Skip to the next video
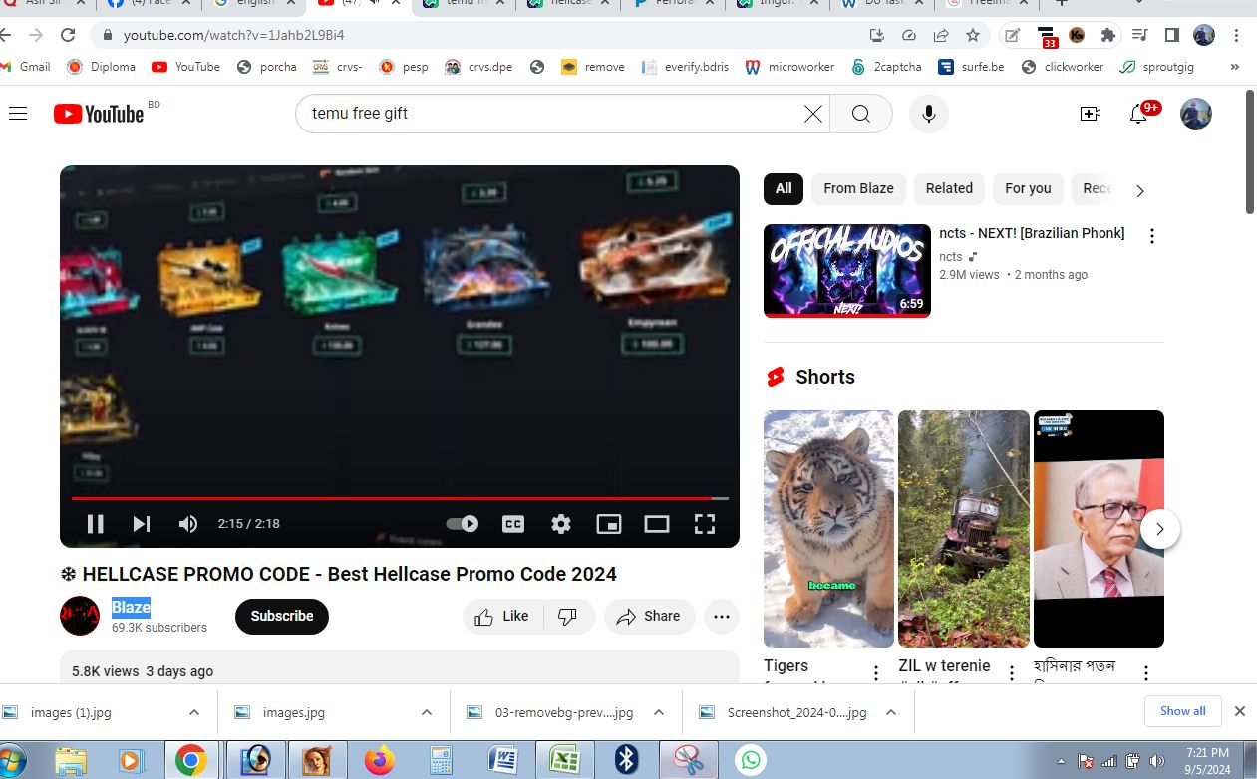 [142, 524]
